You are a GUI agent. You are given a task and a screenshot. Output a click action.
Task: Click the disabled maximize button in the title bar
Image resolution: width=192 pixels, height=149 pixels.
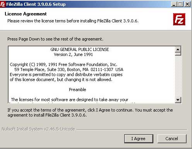(180, 4)
